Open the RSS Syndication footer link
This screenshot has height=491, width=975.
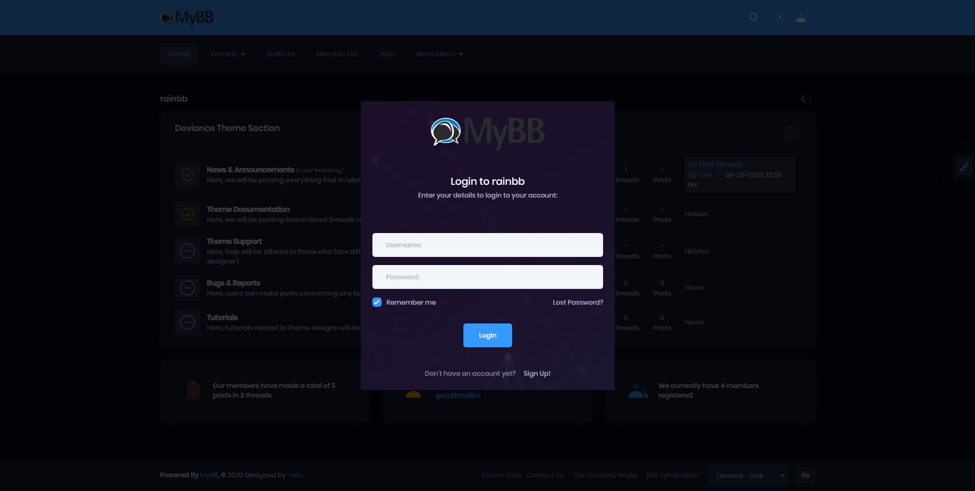[x=673, y=475]
